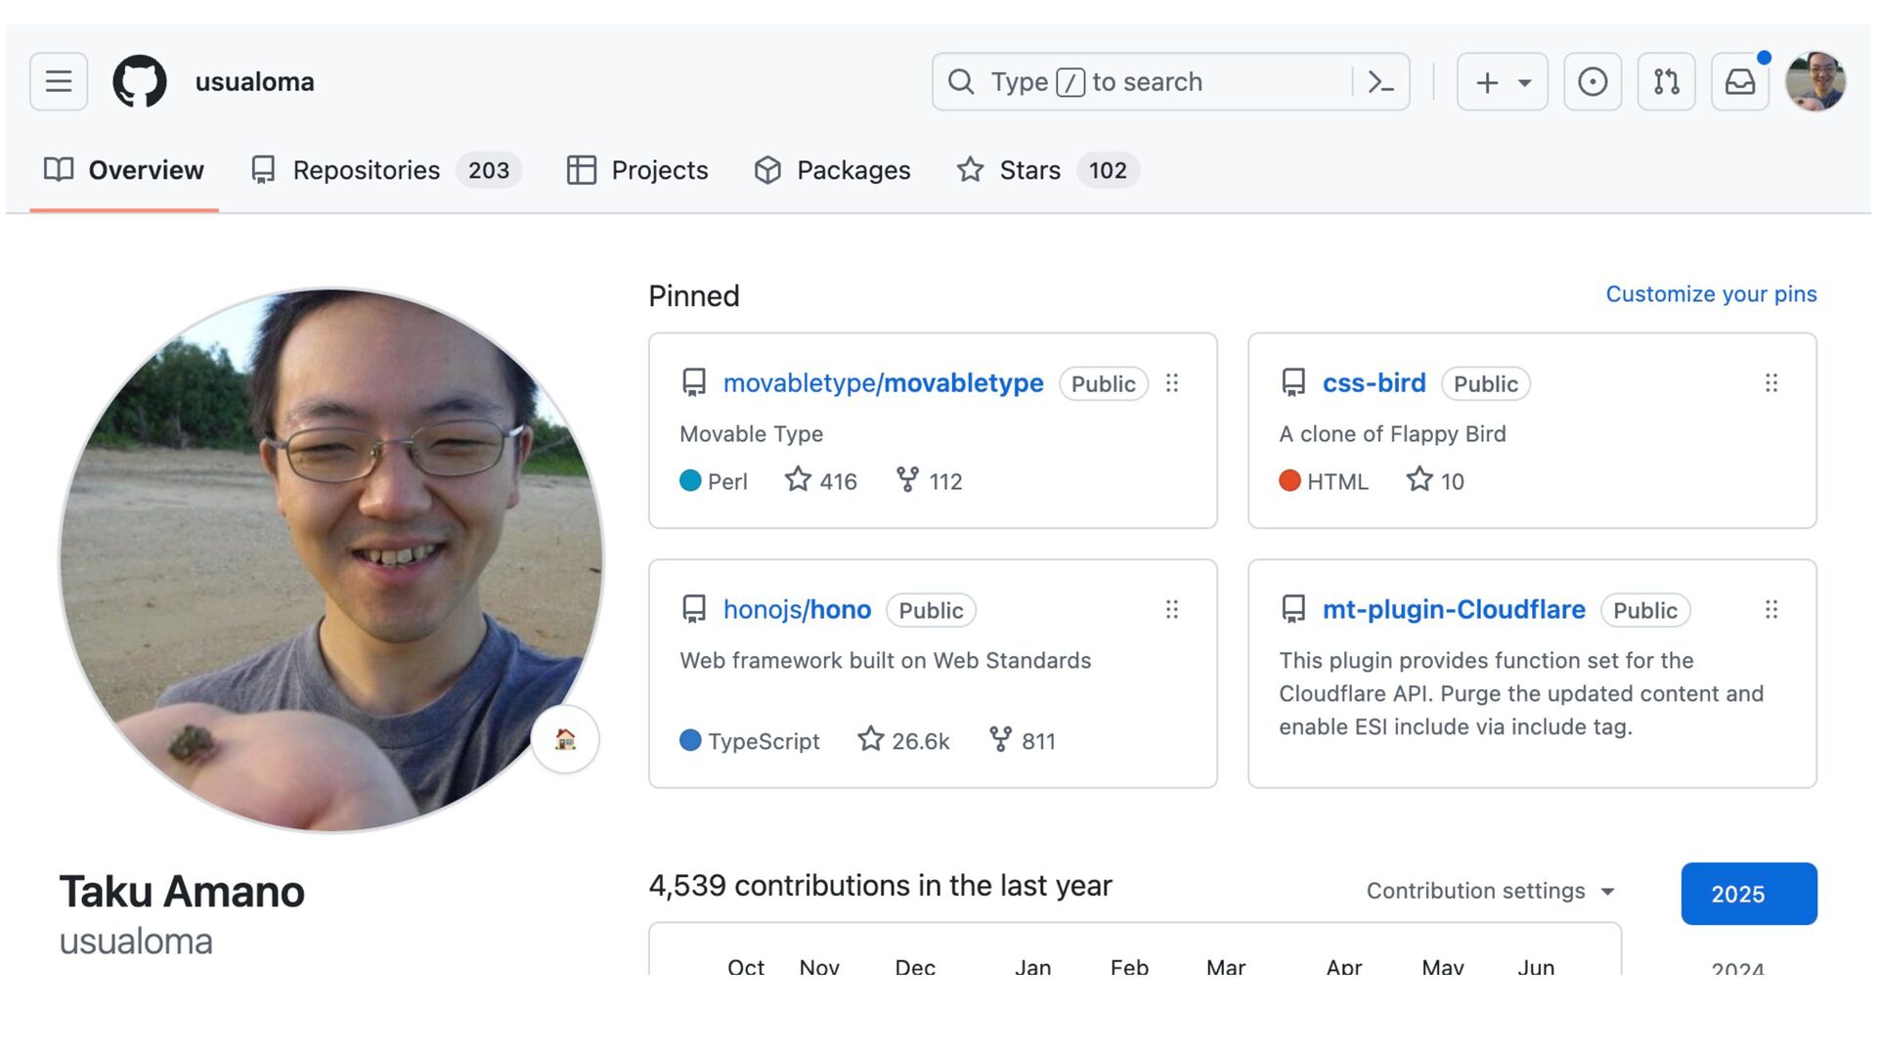Expand the create new plus dropdown

1503,82
